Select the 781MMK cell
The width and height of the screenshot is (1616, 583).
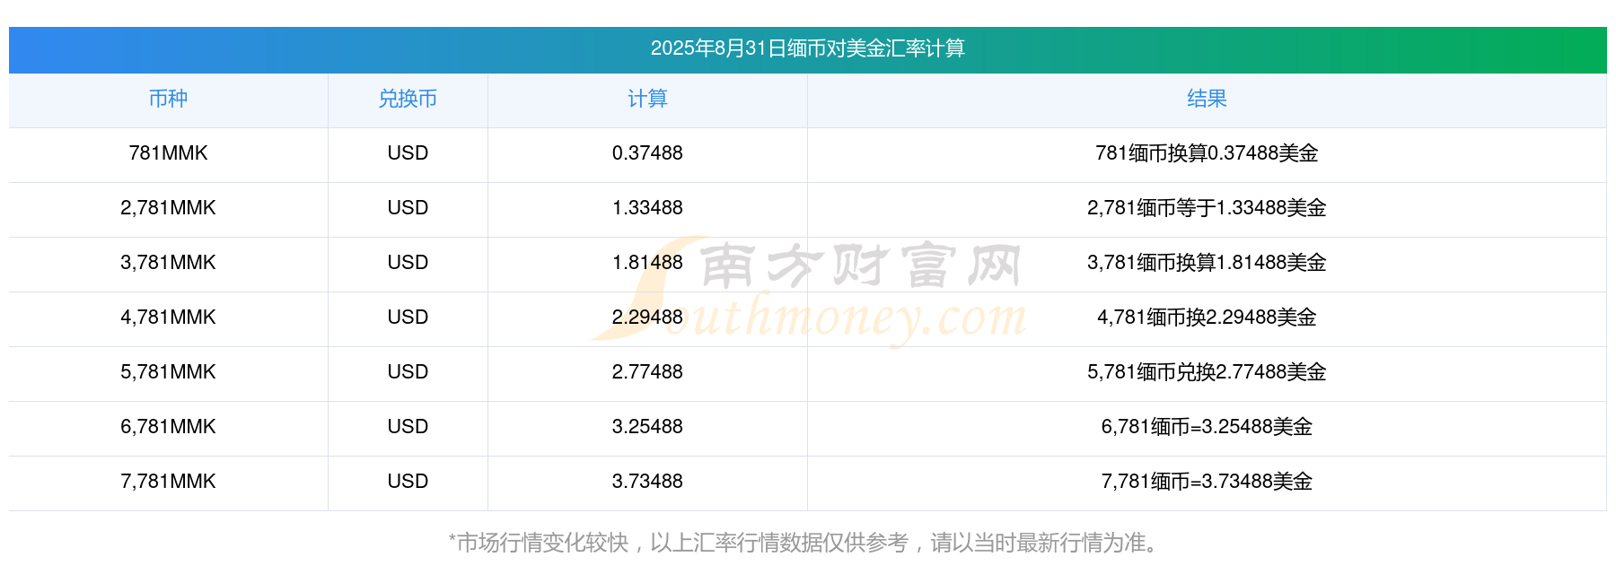168,153
